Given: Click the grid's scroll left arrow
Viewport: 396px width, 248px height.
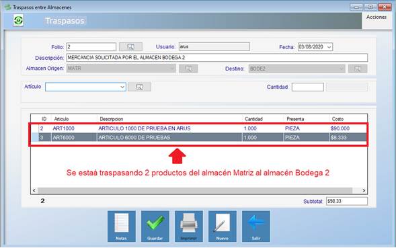Looking at the screenshot, I should 34,190.
